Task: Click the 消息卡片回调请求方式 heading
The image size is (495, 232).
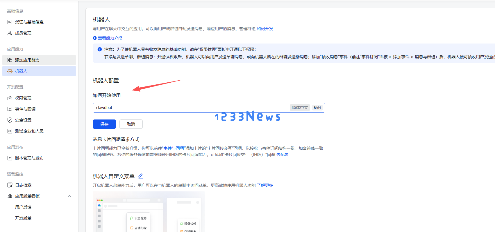Action: point(116,139)
